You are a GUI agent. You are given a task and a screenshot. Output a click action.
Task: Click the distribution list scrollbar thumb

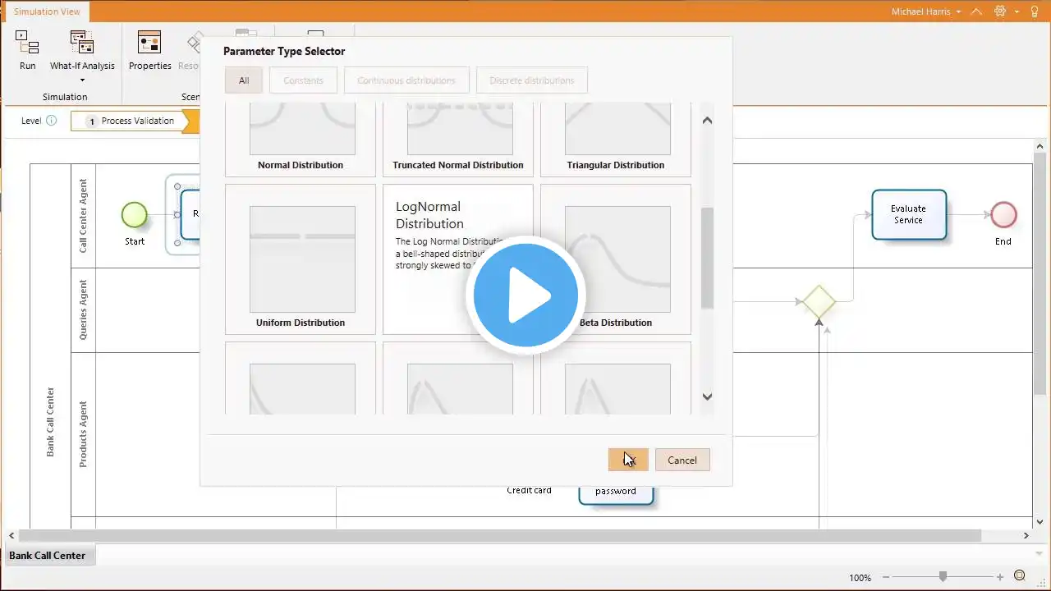pyautogui.click(x=707, y=258)
